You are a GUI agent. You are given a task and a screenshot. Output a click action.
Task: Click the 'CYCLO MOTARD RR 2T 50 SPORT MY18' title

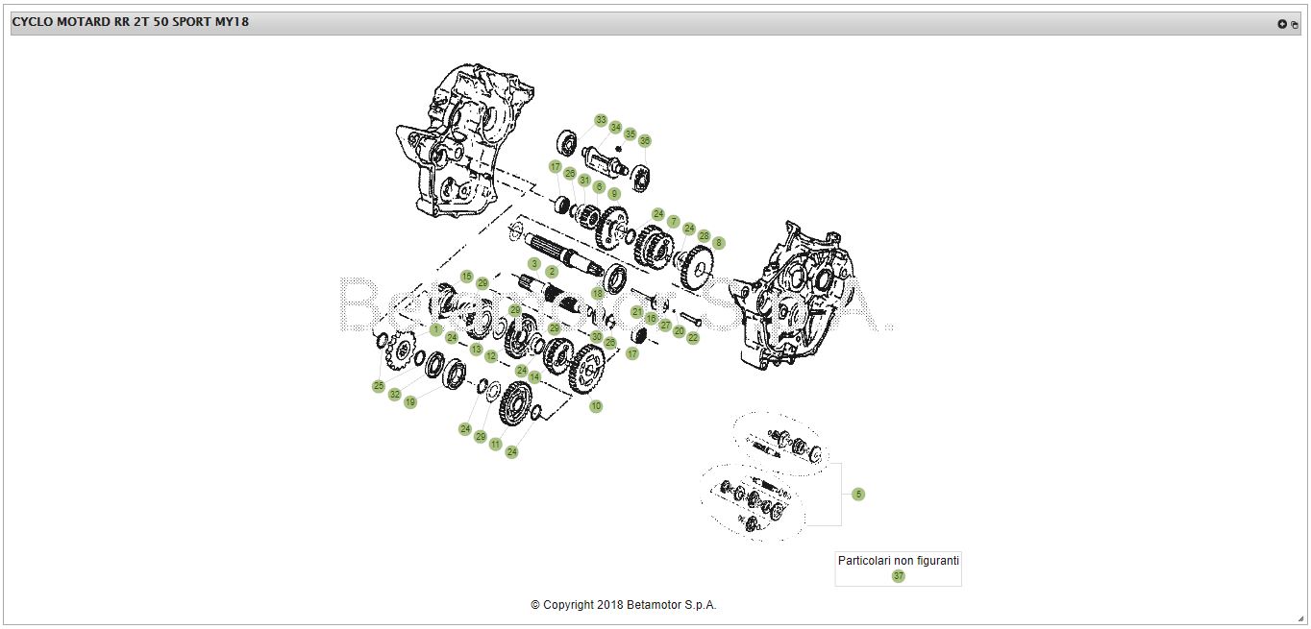click(x=131, y=22)
